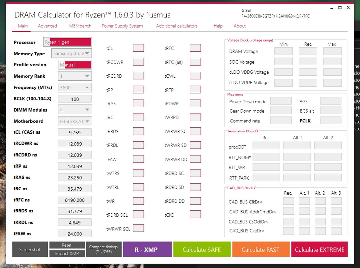Click the tFAW timing output box
This screenshot has height=268, width=360.
(138, 159)
